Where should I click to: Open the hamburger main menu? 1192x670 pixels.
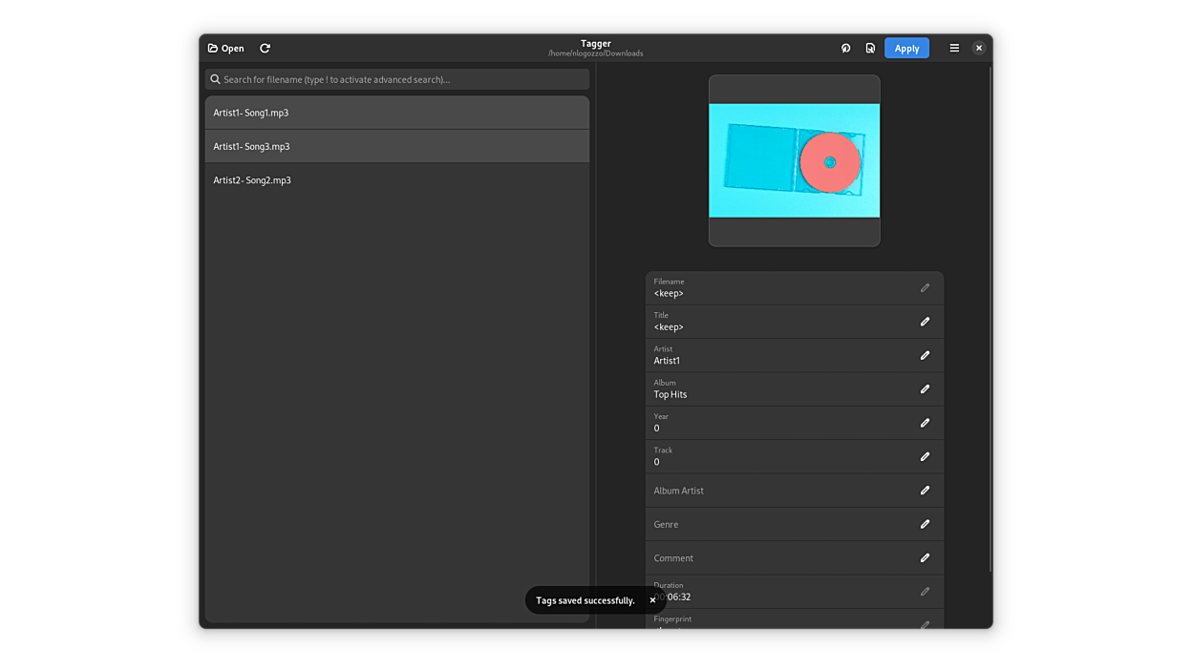point(954,48)
